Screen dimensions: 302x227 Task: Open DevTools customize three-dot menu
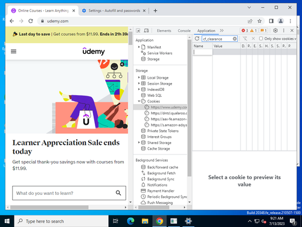[283, 30]
